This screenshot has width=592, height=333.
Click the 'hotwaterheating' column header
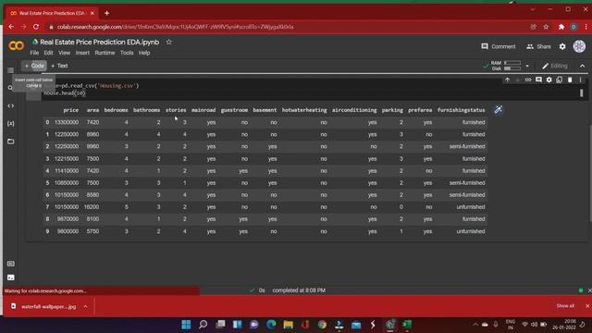click(x=304, y=110)
